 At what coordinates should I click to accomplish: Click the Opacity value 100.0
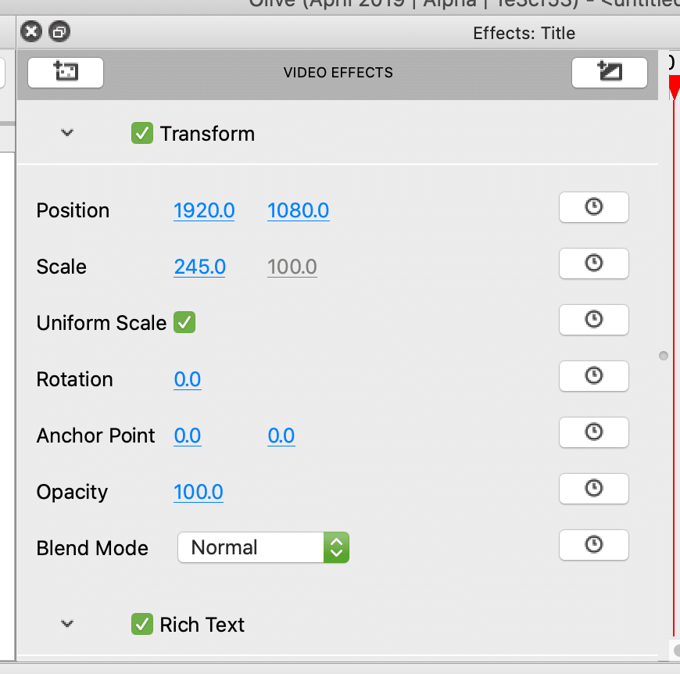(x=198, y=492)
